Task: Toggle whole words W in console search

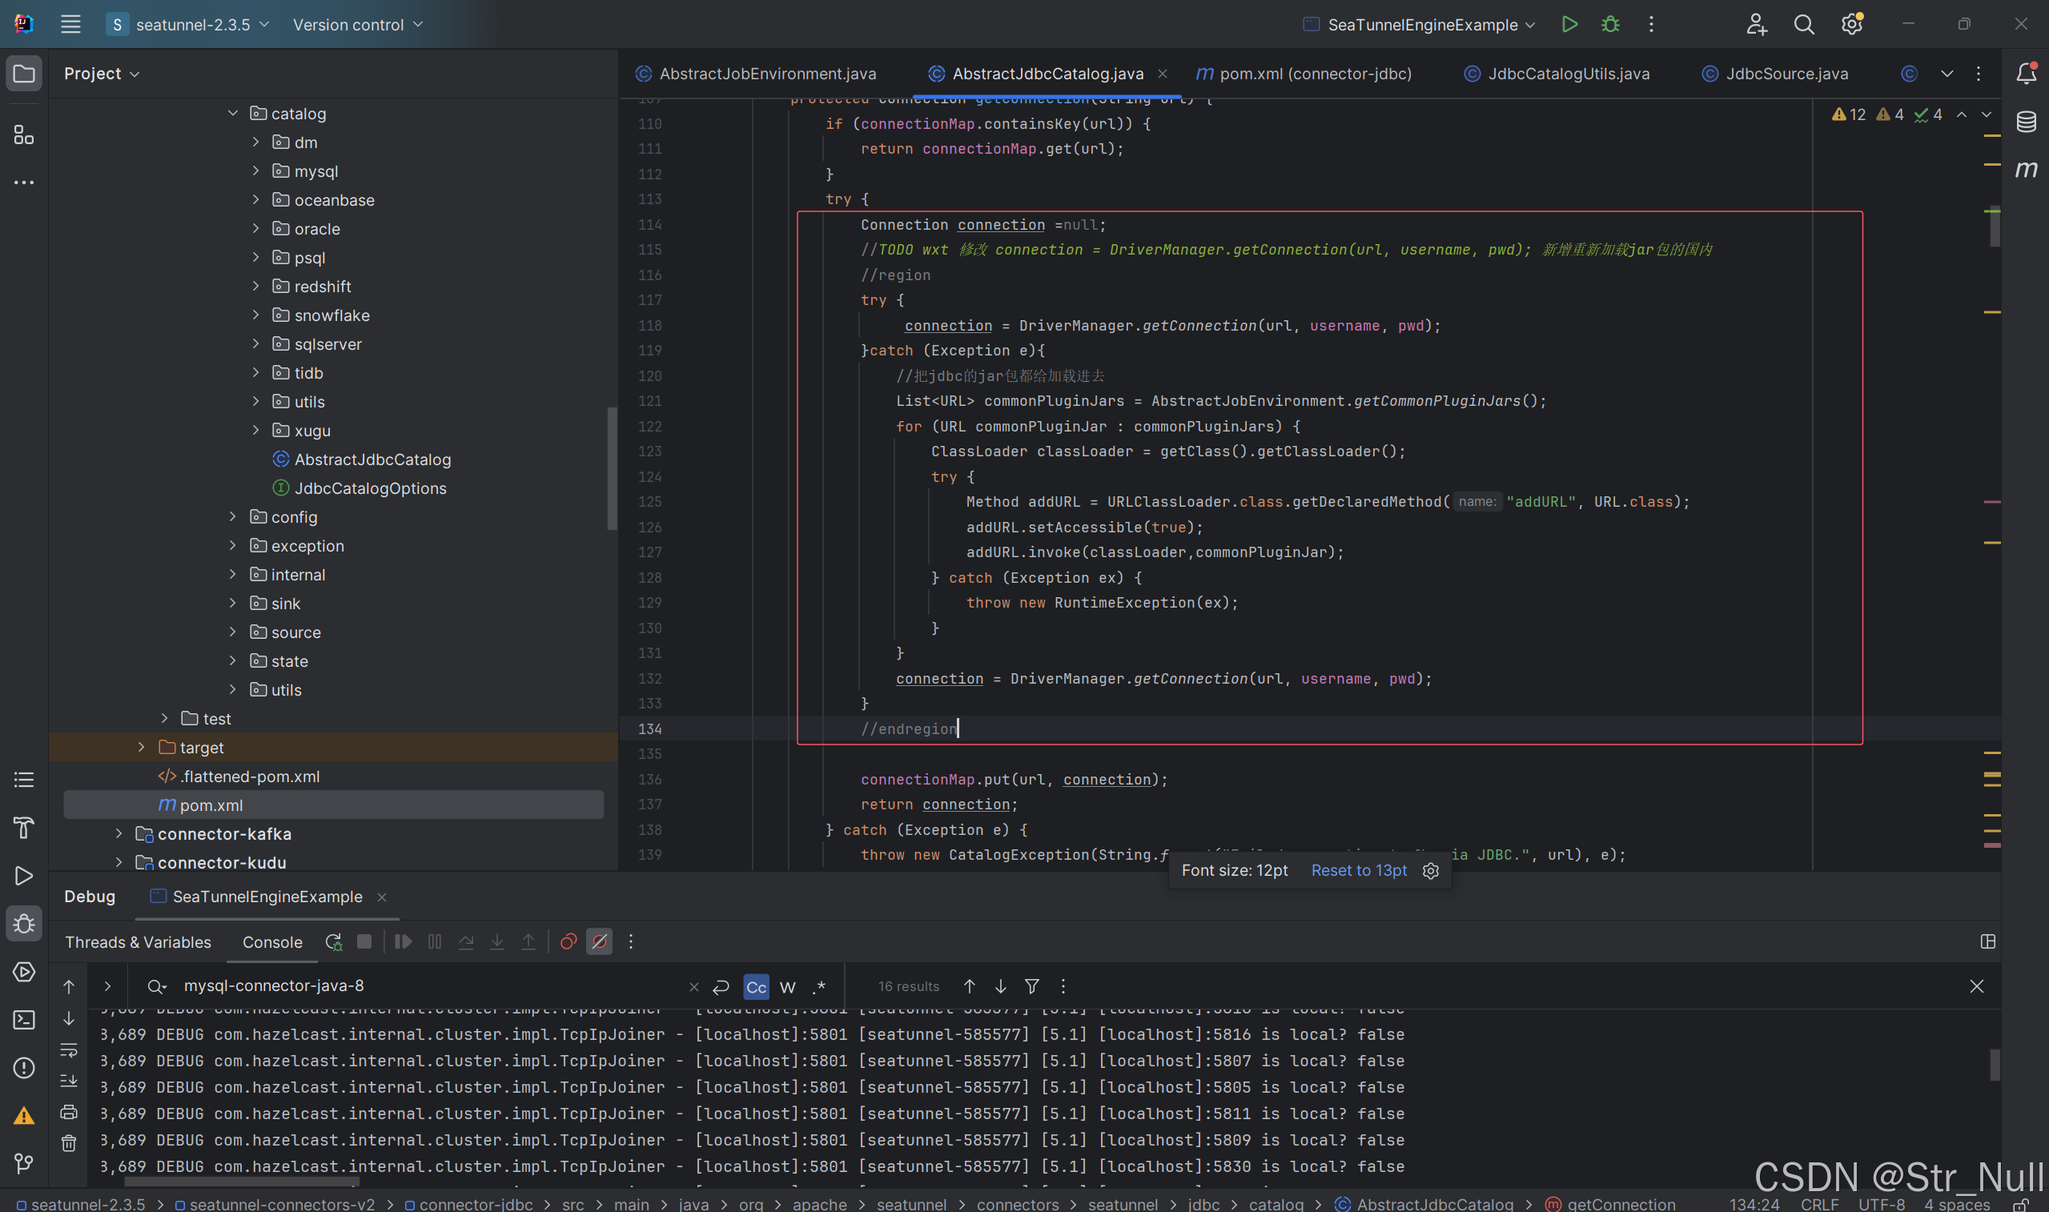Action: pos(787,986)
